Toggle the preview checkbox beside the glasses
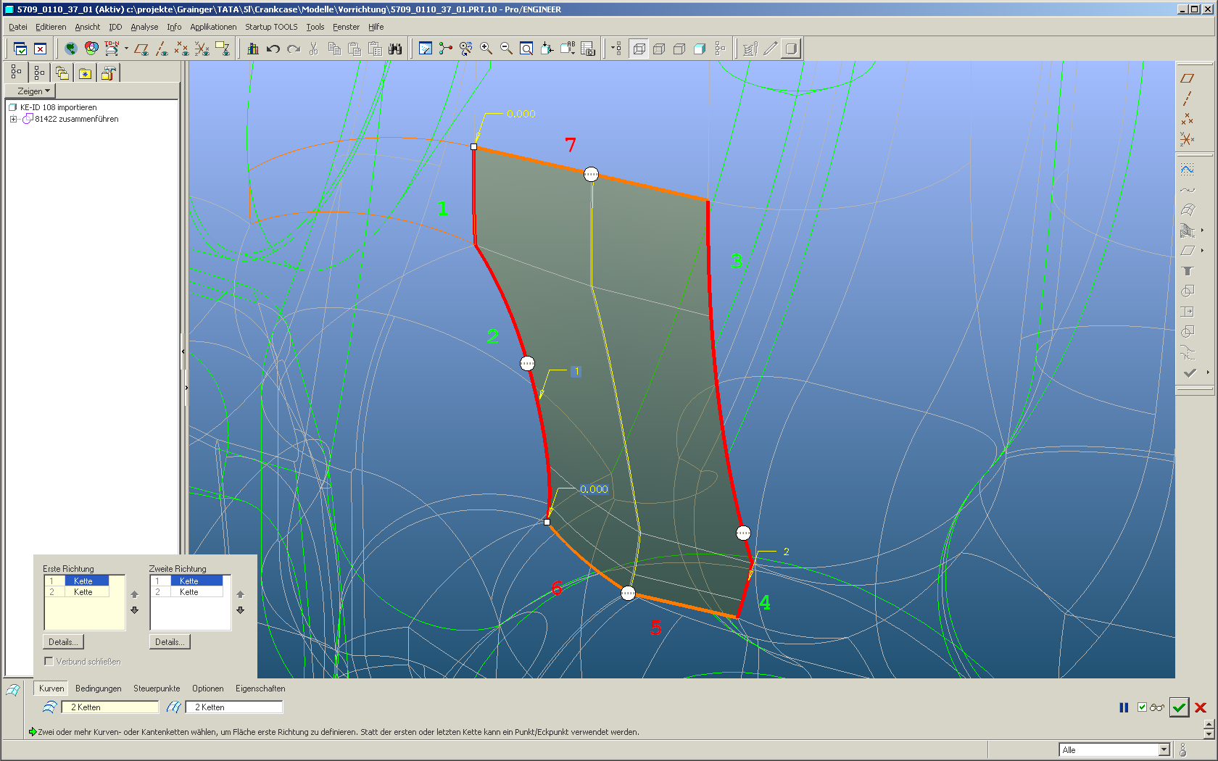Screen dimensions: 1218x761 pos(1142,707)
